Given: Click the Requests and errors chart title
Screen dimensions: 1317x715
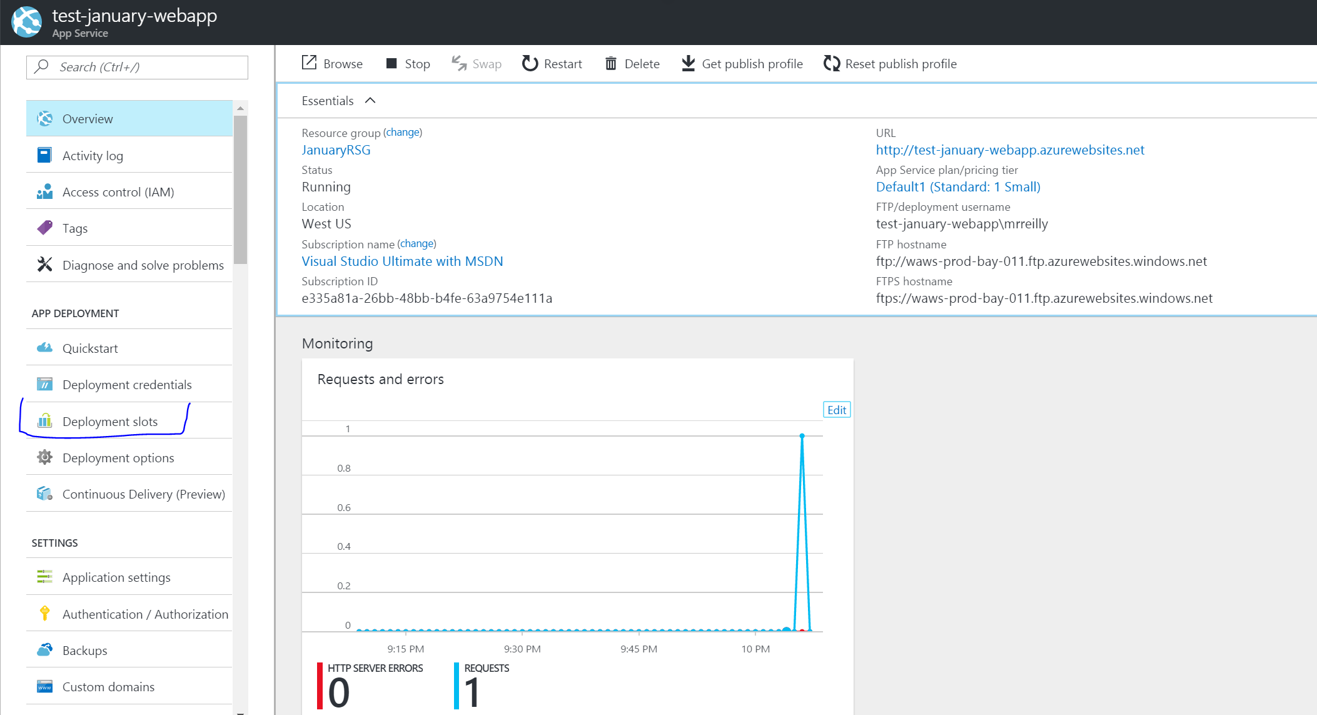Looking at the screenshot, I should pos(380,379).
